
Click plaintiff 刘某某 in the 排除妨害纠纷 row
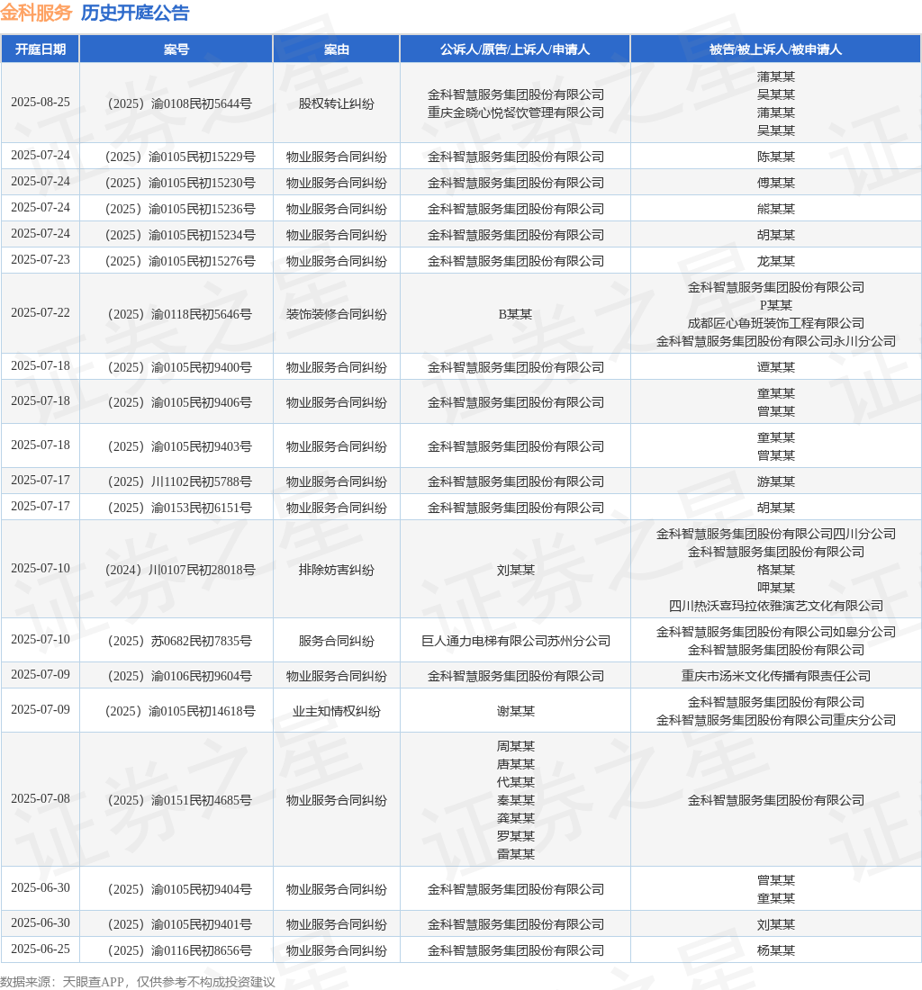point(515,570)
